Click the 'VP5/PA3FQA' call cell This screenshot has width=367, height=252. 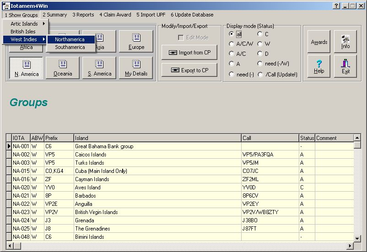tap(270, 155)
